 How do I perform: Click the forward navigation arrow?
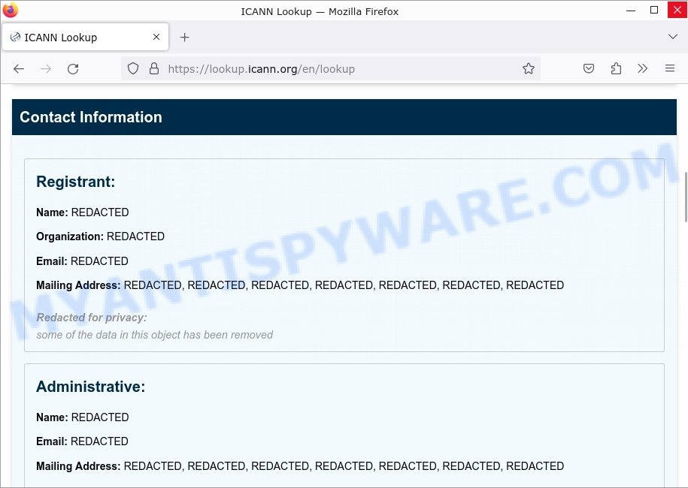click(x=46, y=69)
